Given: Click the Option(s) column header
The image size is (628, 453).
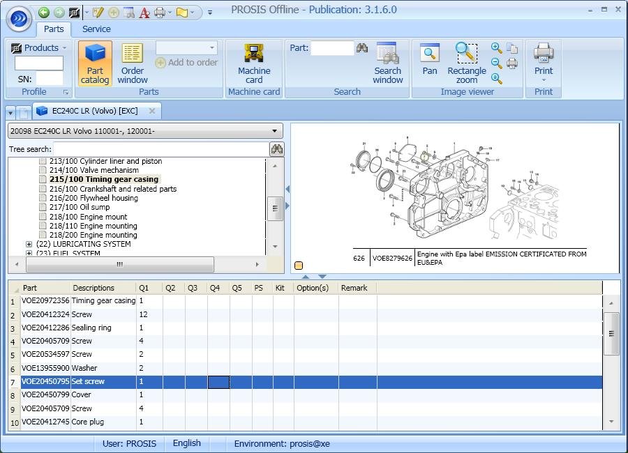Looking at the screenshot, I should coord(316,288).
